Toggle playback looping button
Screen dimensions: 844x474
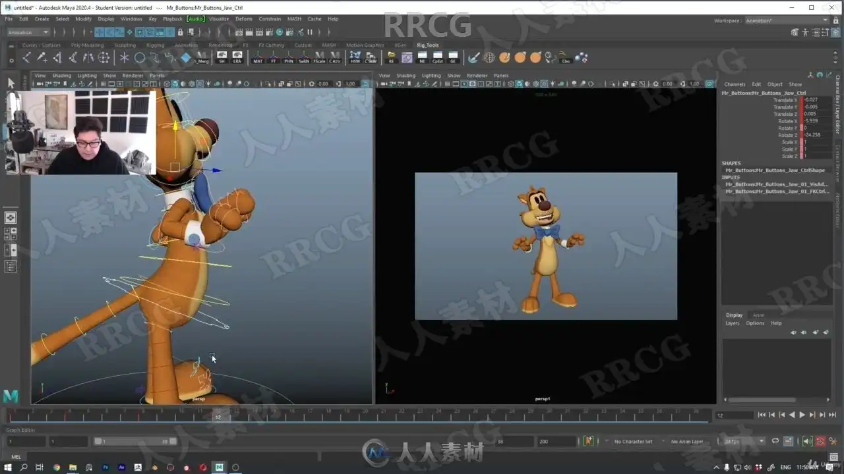tap(776, 441)
